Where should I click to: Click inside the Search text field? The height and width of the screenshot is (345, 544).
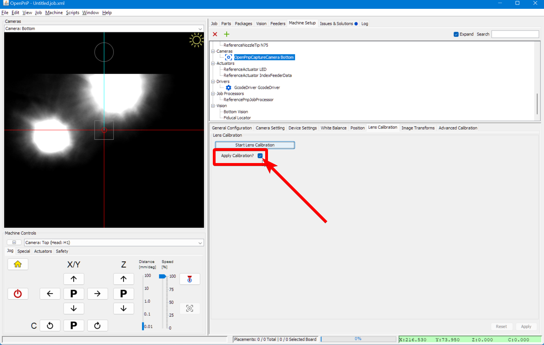(x=515, y=34)
